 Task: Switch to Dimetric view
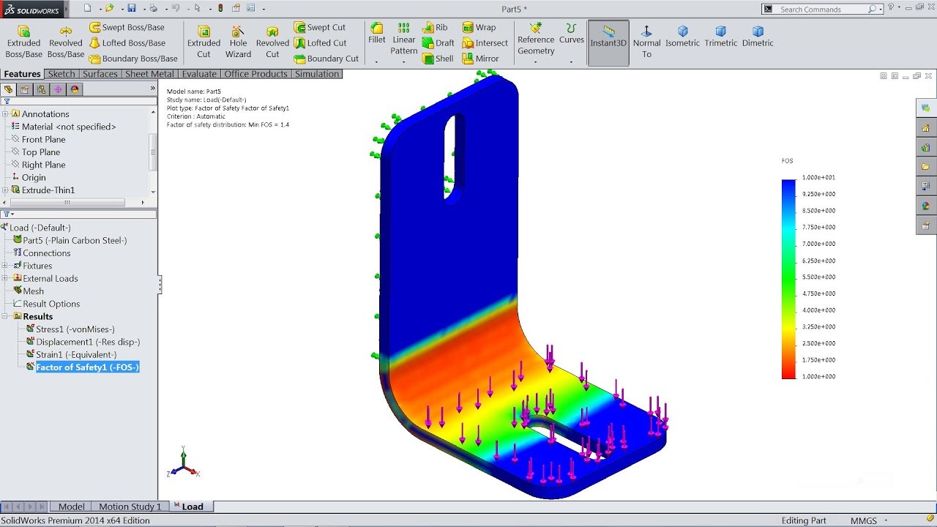(758, 37)
